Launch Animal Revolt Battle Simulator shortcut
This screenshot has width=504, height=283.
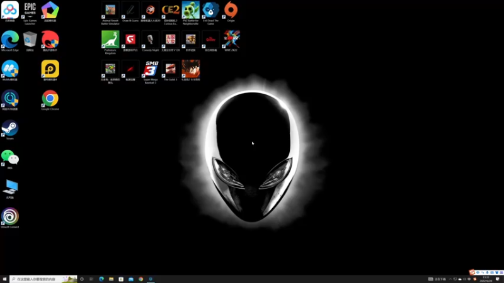pyautogui.click(x=110, y=13)
